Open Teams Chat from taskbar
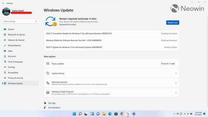Image resolution: width=208 pixels, height=117 pixels. (98, 114)
